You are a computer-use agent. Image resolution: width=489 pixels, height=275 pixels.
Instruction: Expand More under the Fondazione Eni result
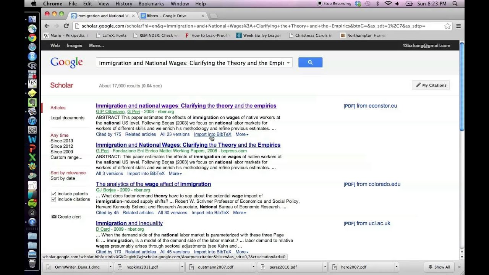point(175,173)
